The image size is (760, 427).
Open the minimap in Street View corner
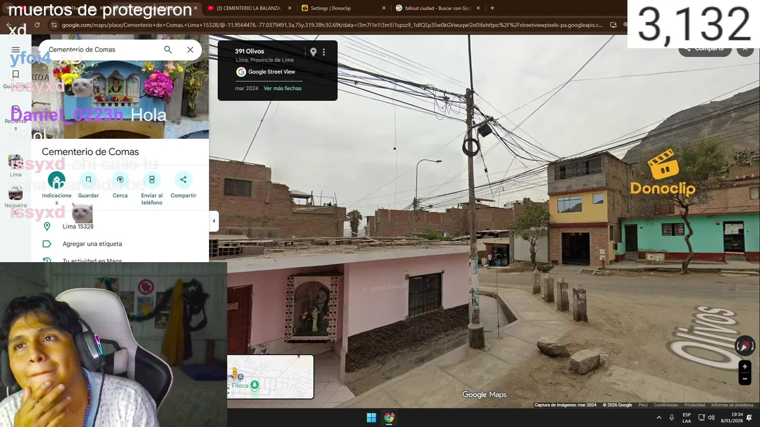(271, 377)
